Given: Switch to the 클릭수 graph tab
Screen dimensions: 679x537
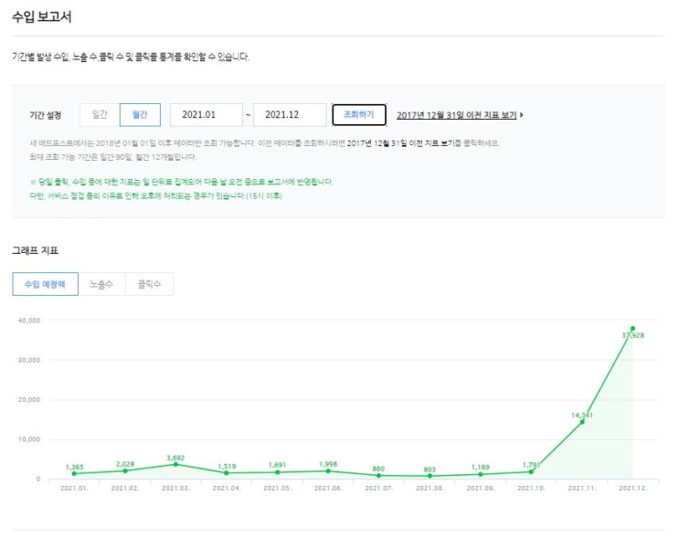Looking at the screenshot, I should 149,284.
